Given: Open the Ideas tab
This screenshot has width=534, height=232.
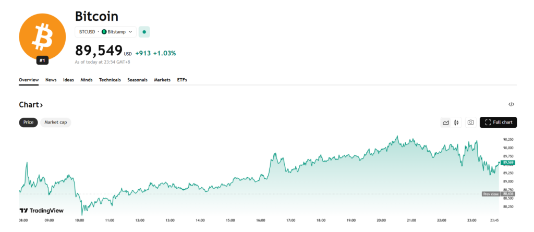Looking at the screenshot, I should click(68, 80).
